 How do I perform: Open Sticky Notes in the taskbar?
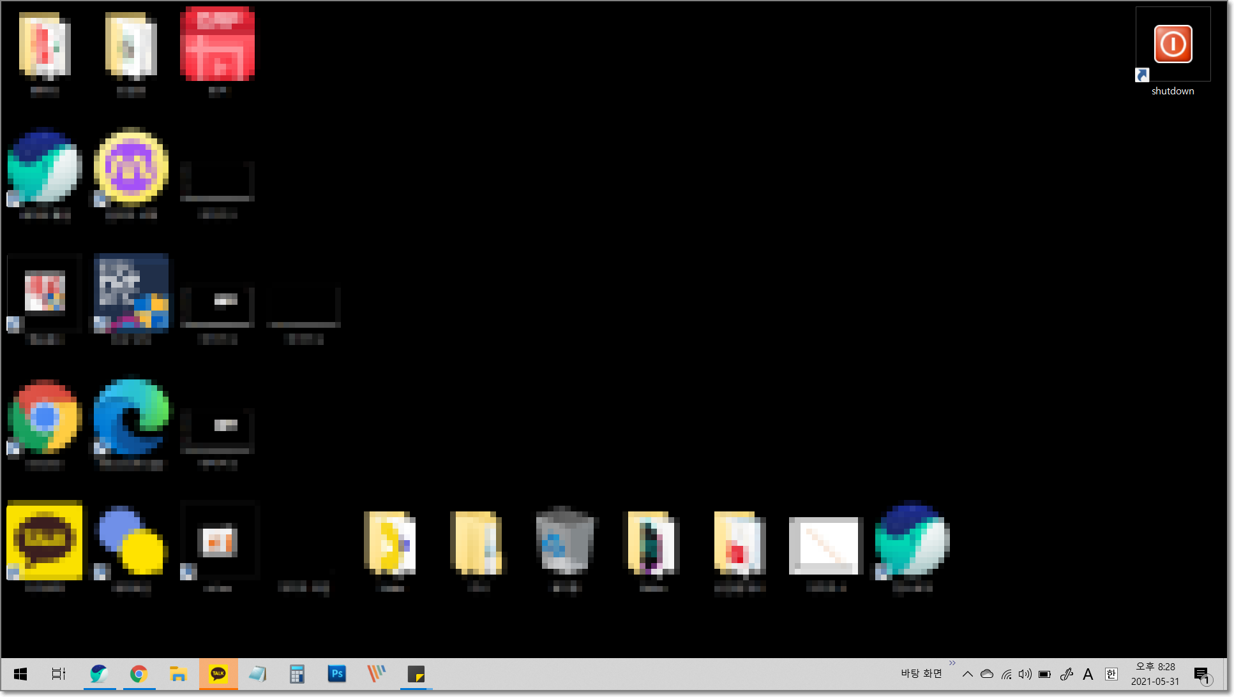tap(416, 674)
